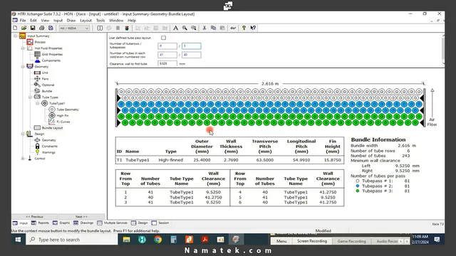Switch to the Session tab
Viewport: 456px width, 256px height.
pyautogui.click(x=160, y=223)
